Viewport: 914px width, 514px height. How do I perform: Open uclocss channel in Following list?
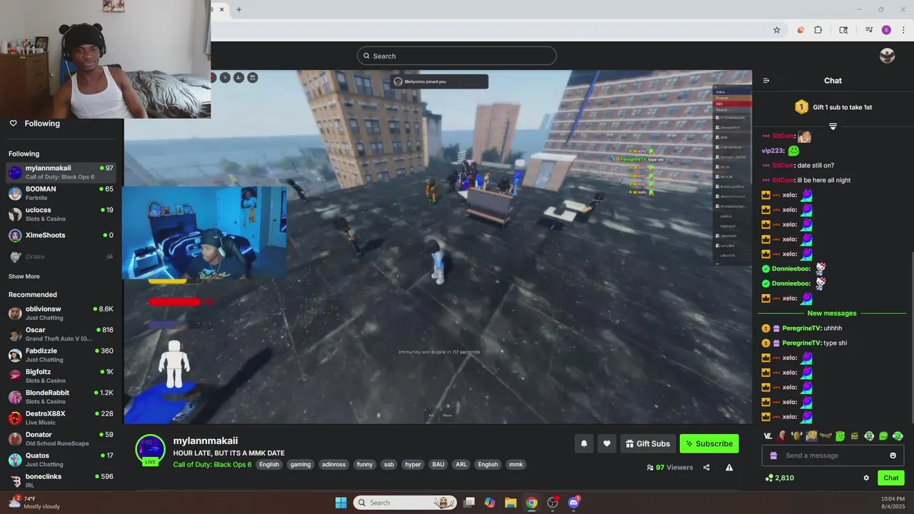tap(61, 214)
